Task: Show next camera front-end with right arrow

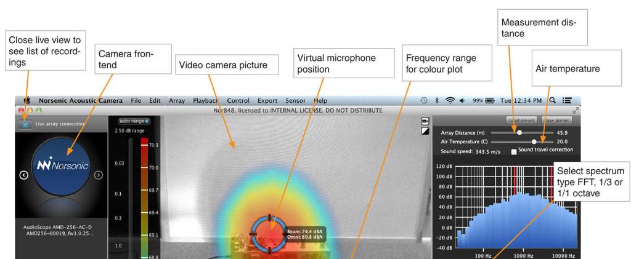Action: pyautogui.click(x=99, y=175)
